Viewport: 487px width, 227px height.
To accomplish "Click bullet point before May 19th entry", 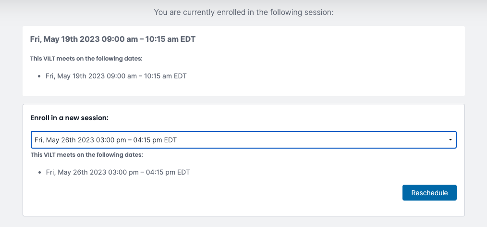I will click(39, 76).
